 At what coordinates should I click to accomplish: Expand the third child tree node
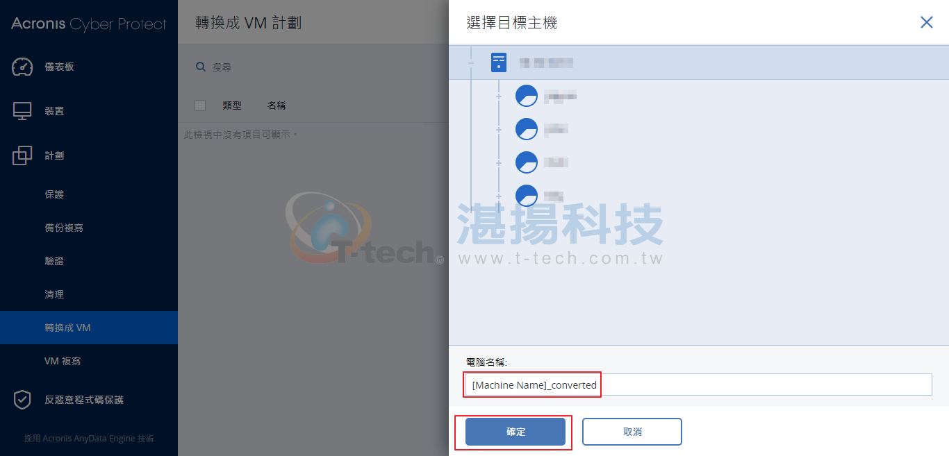(498, 163)
